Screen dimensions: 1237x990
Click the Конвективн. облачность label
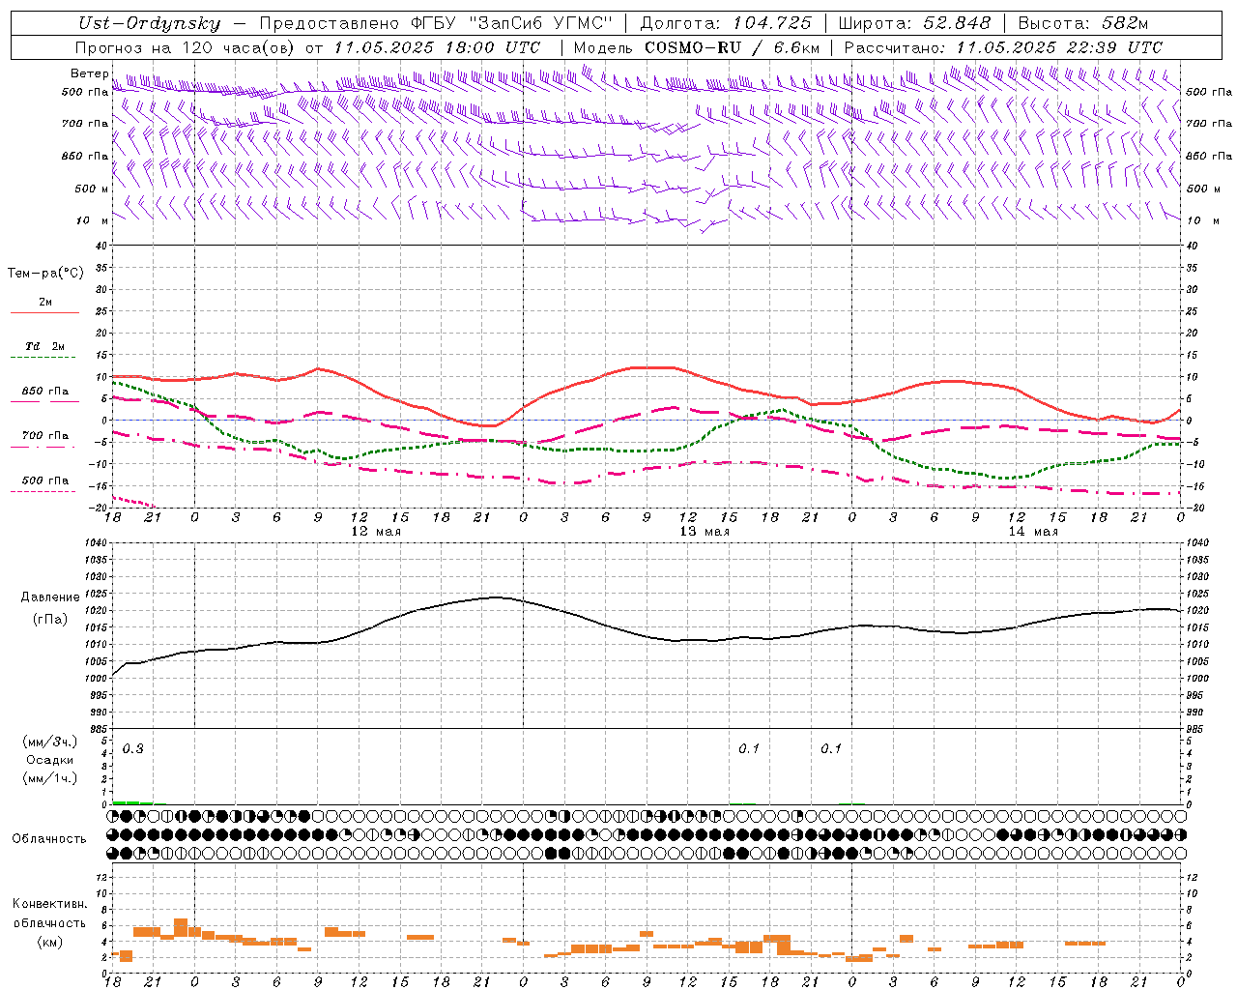click(x=49, y=914)
